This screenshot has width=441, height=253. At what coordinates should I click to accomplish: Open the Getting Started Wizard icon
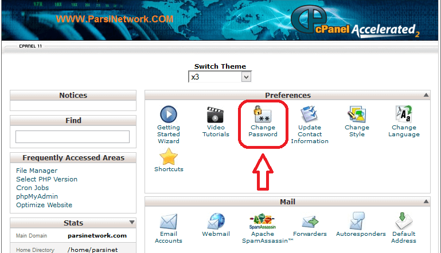[x=168, y=114]
